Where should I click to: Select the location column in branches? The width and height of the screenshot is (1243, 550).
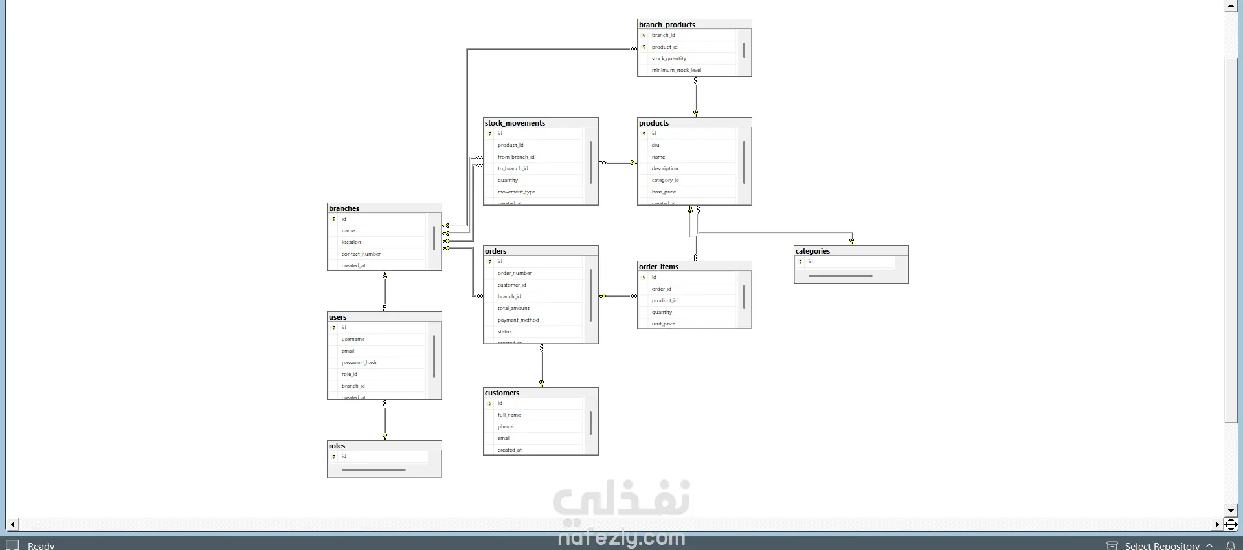coord(377,243)
